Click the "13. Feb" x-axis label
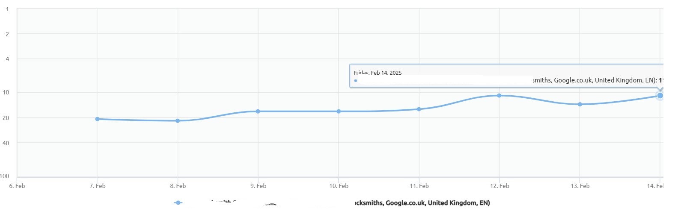Screen dimensions: 675x217 [x=580, y=186]
